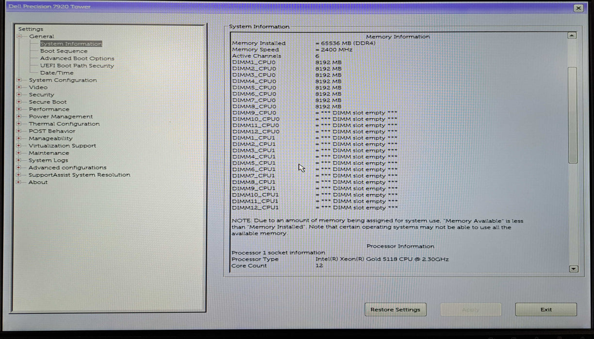Expand the Performance section
Screen dimensions: 594x339
(x=18, y=109)
